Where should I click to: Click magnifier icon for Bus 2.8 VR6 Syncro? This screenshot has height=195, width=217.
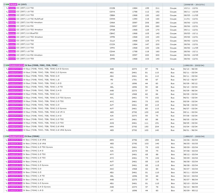7,130
